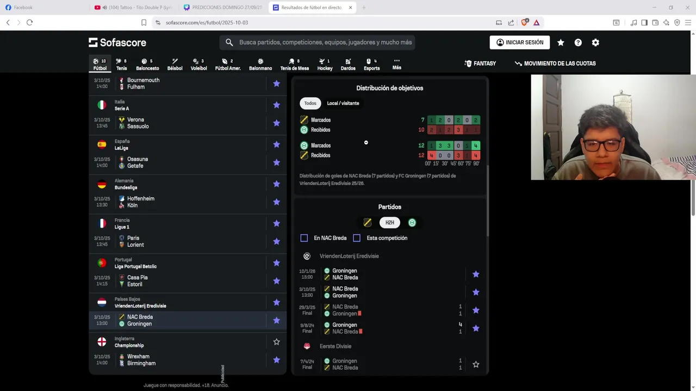Open the Eerste Divisie league link
This screenshot has width=696, height=391.
click(335, 346)
